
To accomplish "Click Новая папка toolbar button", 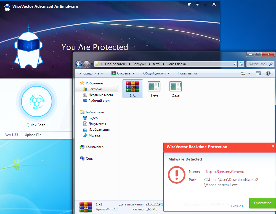I will [187, 73].
